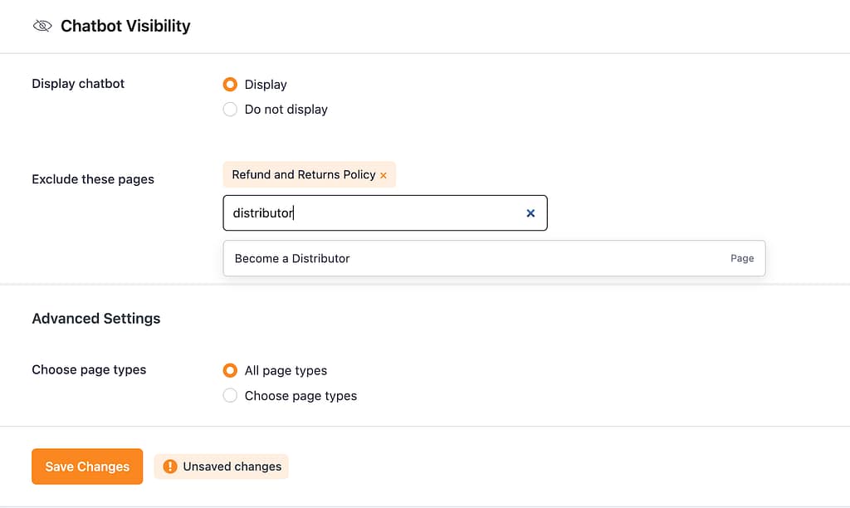Click the Save Changes button
850x508 pixels.
87,466
